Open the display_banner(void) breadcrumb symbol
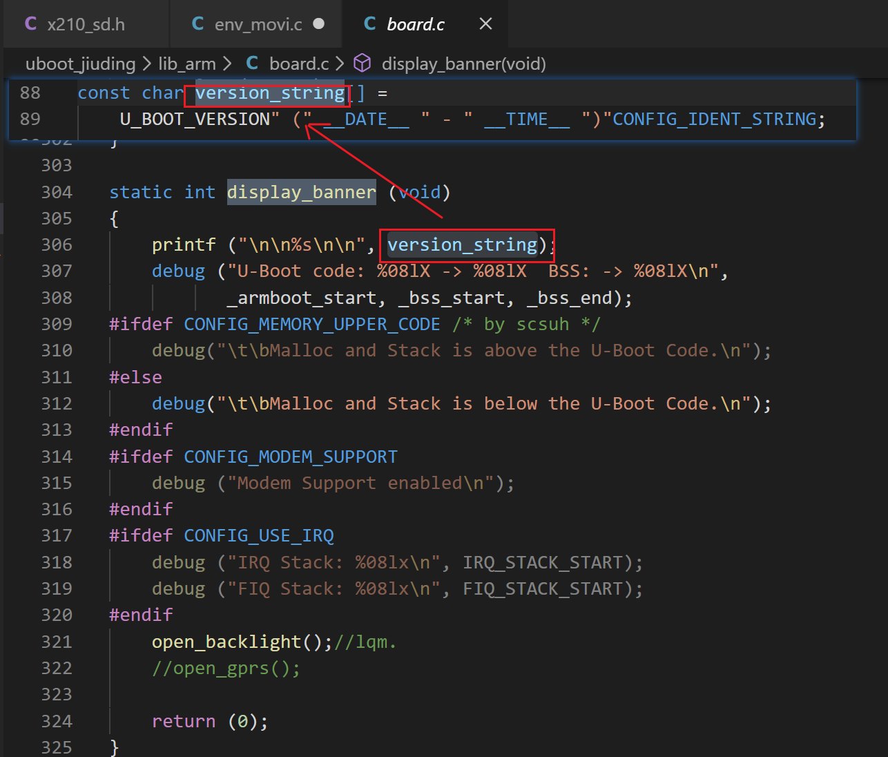This screenshot has width=888, height=757. point(464,64)
